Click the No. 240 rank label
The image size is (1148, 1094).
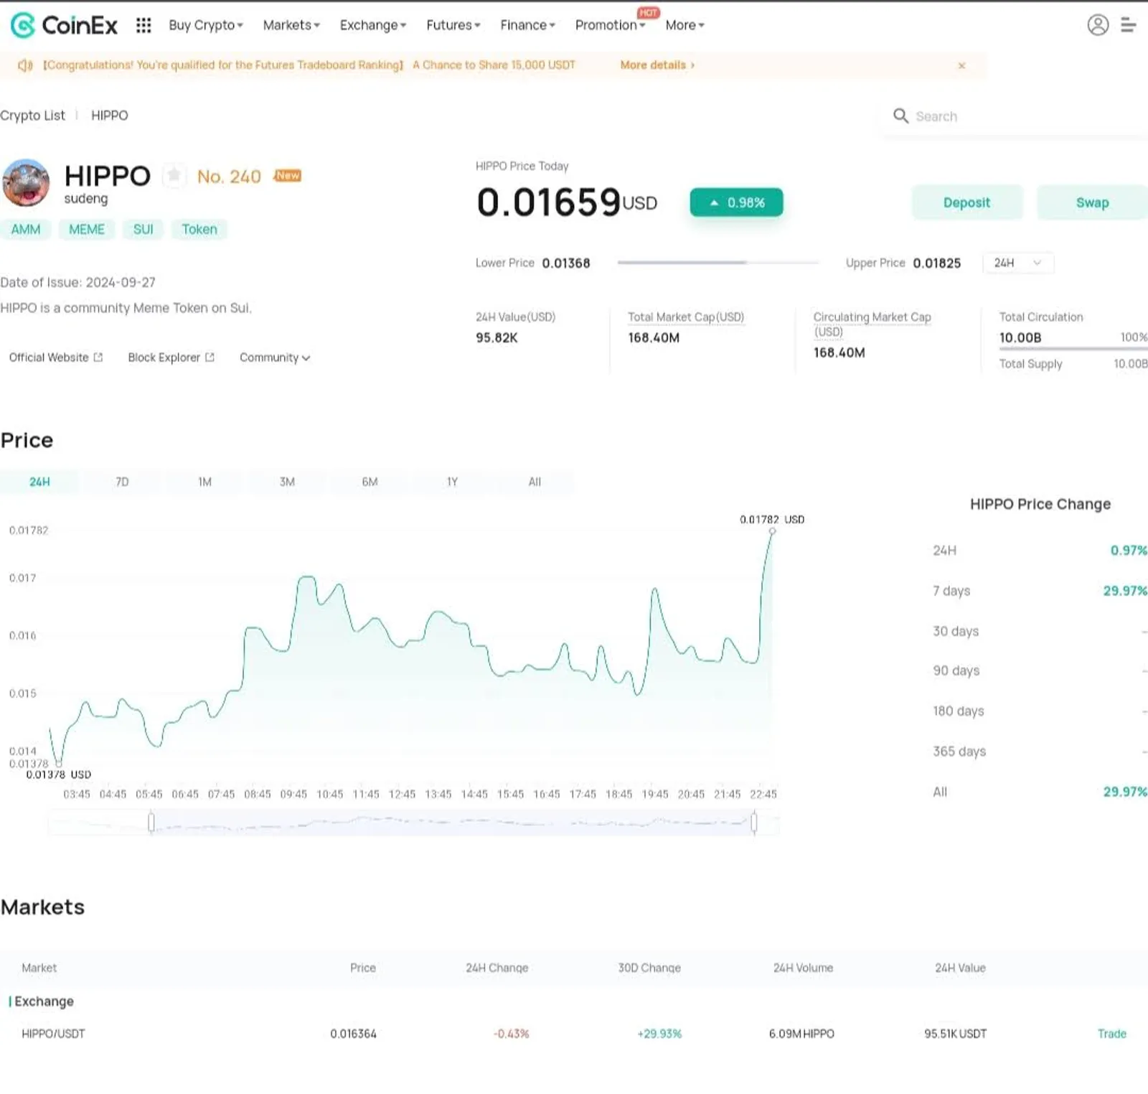pos(229,177)
